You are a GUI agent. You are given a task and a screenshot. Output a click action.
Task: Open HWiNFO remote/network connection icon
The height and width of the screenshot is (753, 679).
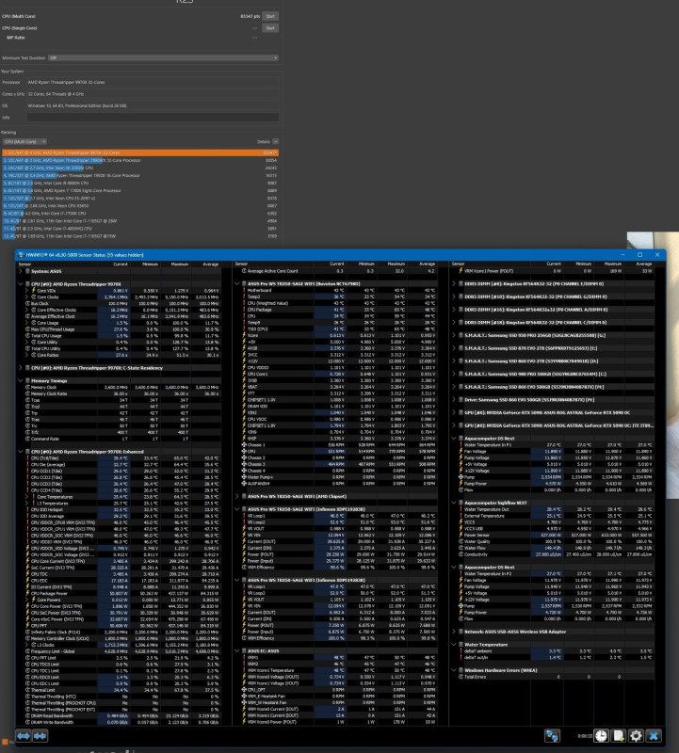(x=552, y=735)
